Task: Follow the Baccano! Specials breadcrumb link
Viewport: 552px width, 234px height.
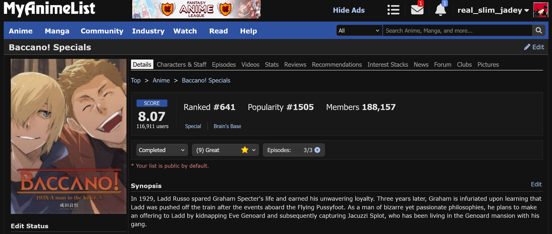Action: [206, 81]
